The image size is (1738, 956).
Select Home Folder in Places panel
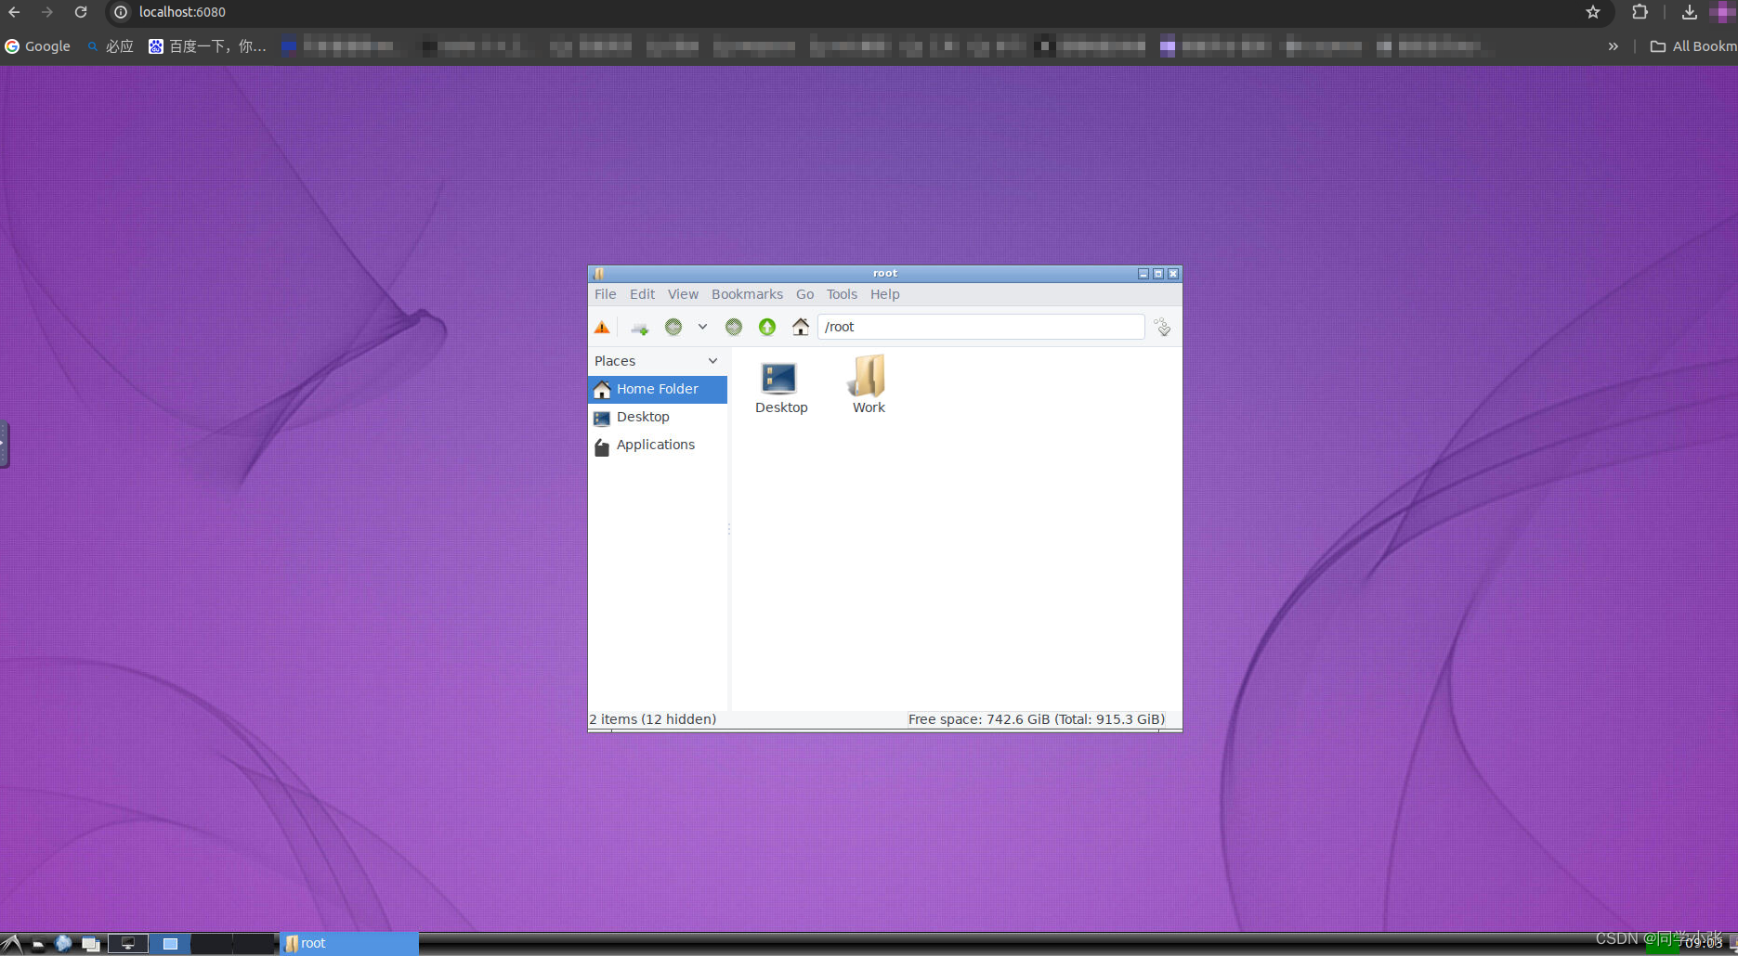click(x=657, y=389)
